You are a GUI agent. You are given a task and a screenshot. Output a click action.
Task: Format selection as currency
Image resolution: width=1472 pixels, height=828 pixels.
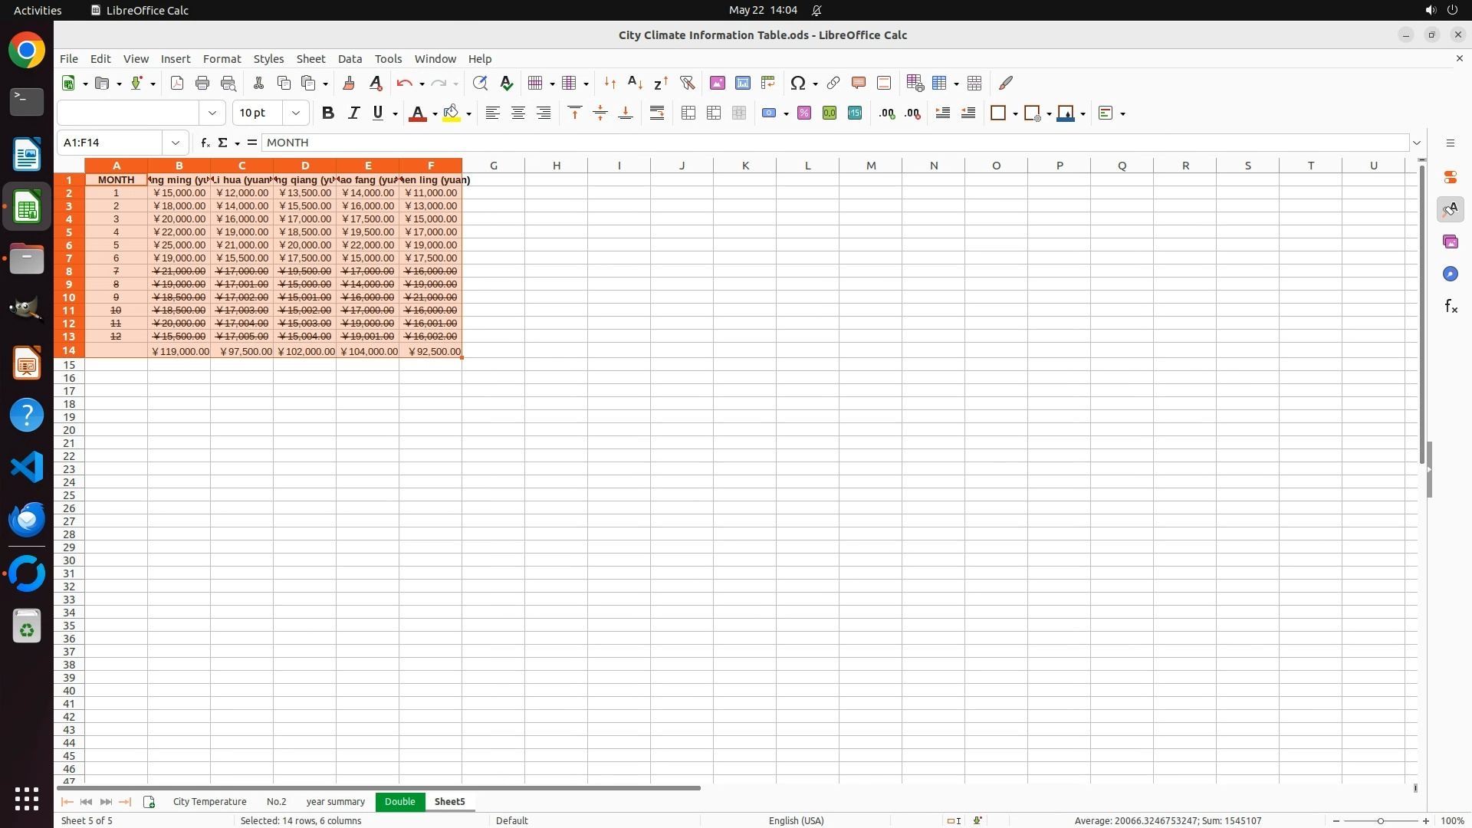point(768,113)
